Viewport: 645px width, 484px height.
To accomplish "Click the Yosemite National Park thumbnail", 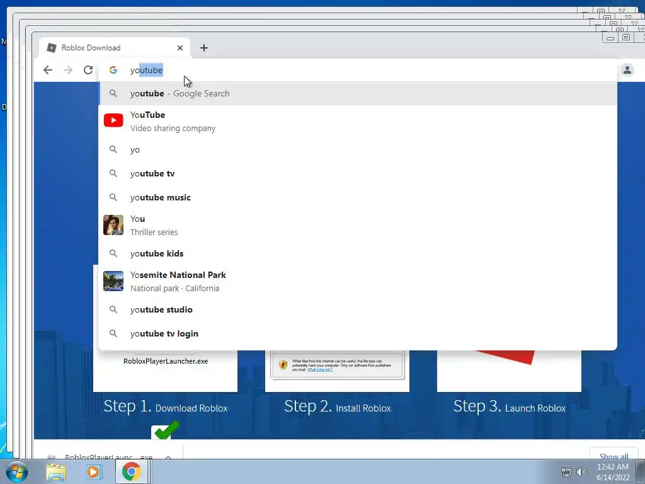I will click(x=113, y=281).
